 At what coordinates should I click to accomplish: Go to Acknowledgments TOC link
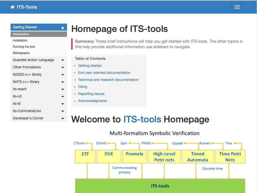click(92, 101)
